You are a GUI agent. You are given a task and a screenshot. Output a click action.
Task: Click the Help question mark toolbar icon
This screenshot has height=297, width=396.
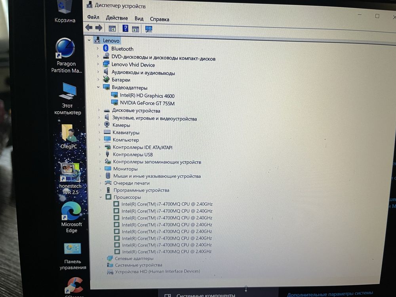[x=125, y=28]
